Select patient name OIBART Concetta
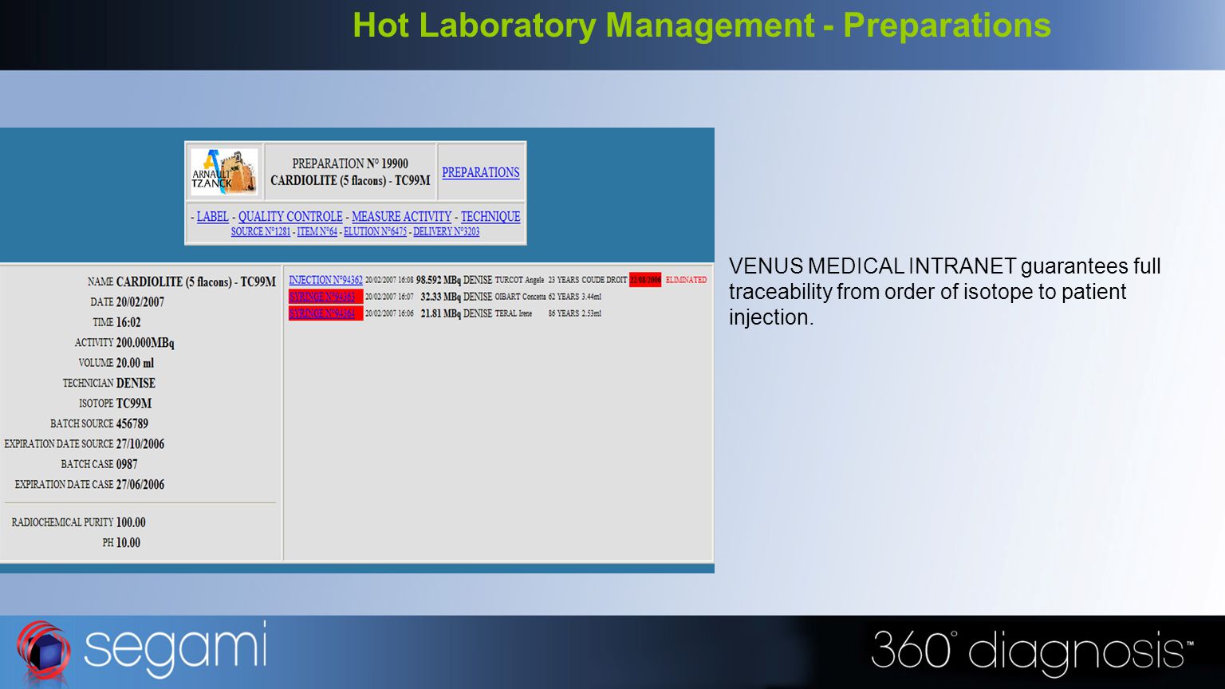 point(520,297)
